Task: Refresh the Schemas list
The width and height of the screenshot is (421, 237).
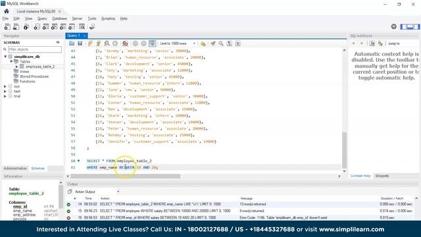Action: (x=58, y=42)
